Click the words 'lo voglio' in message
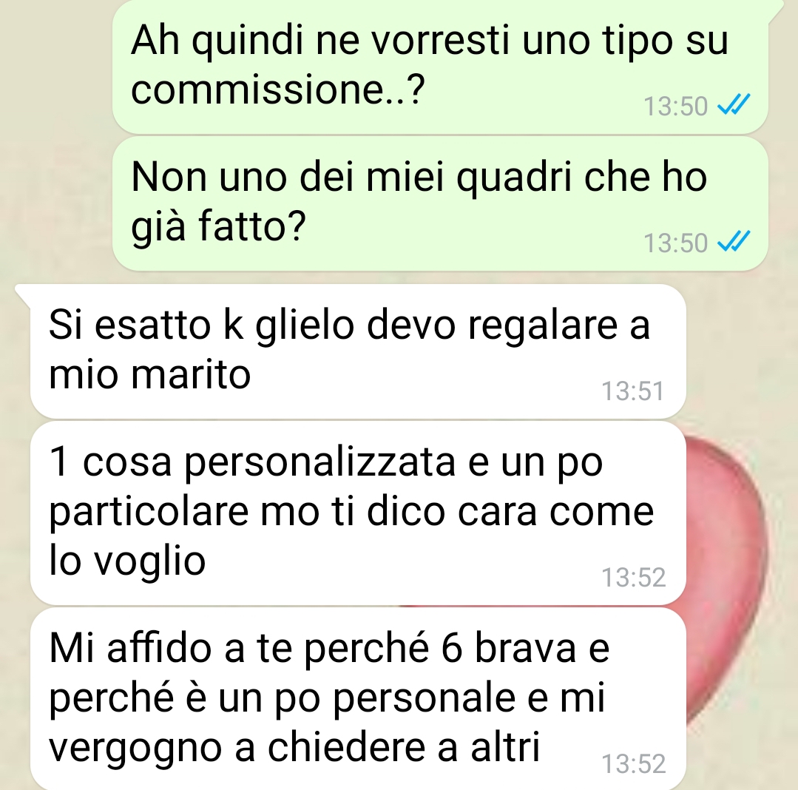Image resolution: width=798 pixels, height=790 pixels. [127, 561]
